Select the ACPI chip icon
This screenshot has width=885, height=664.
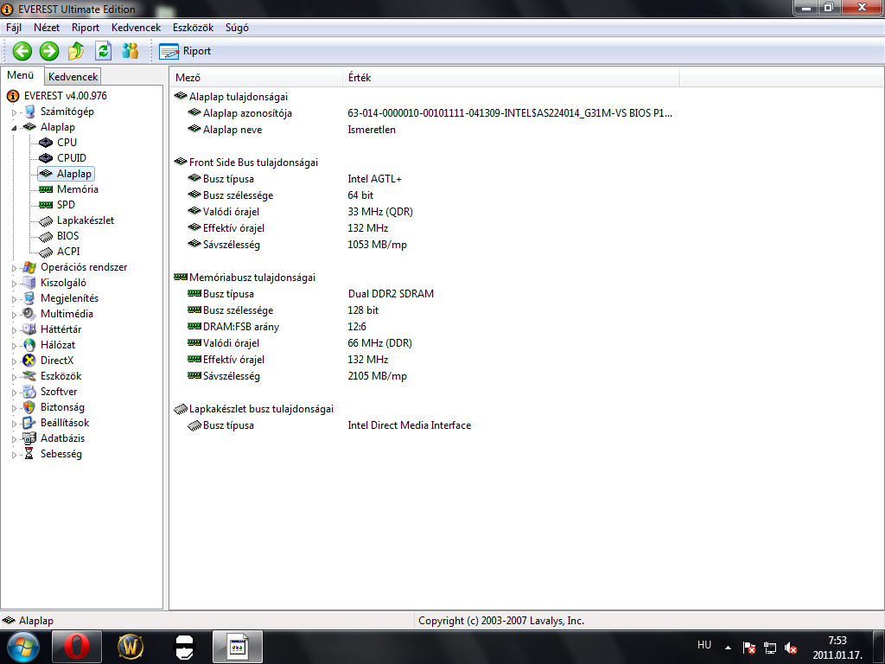click(46, 252)
